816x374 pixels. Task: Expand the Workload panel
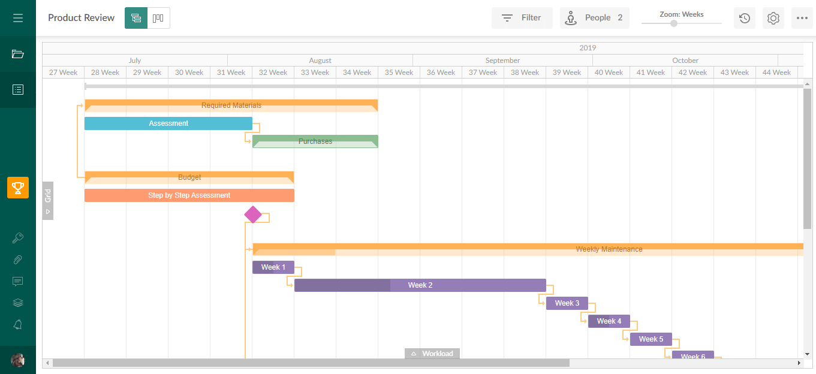432,354
